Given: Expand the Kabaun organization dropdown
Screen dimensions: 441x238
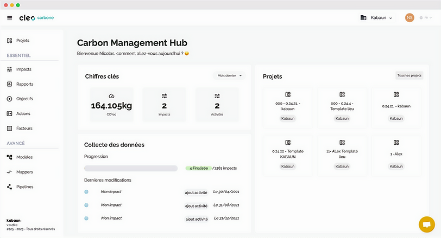Looking at the screenshot, I should click(381, 18).
